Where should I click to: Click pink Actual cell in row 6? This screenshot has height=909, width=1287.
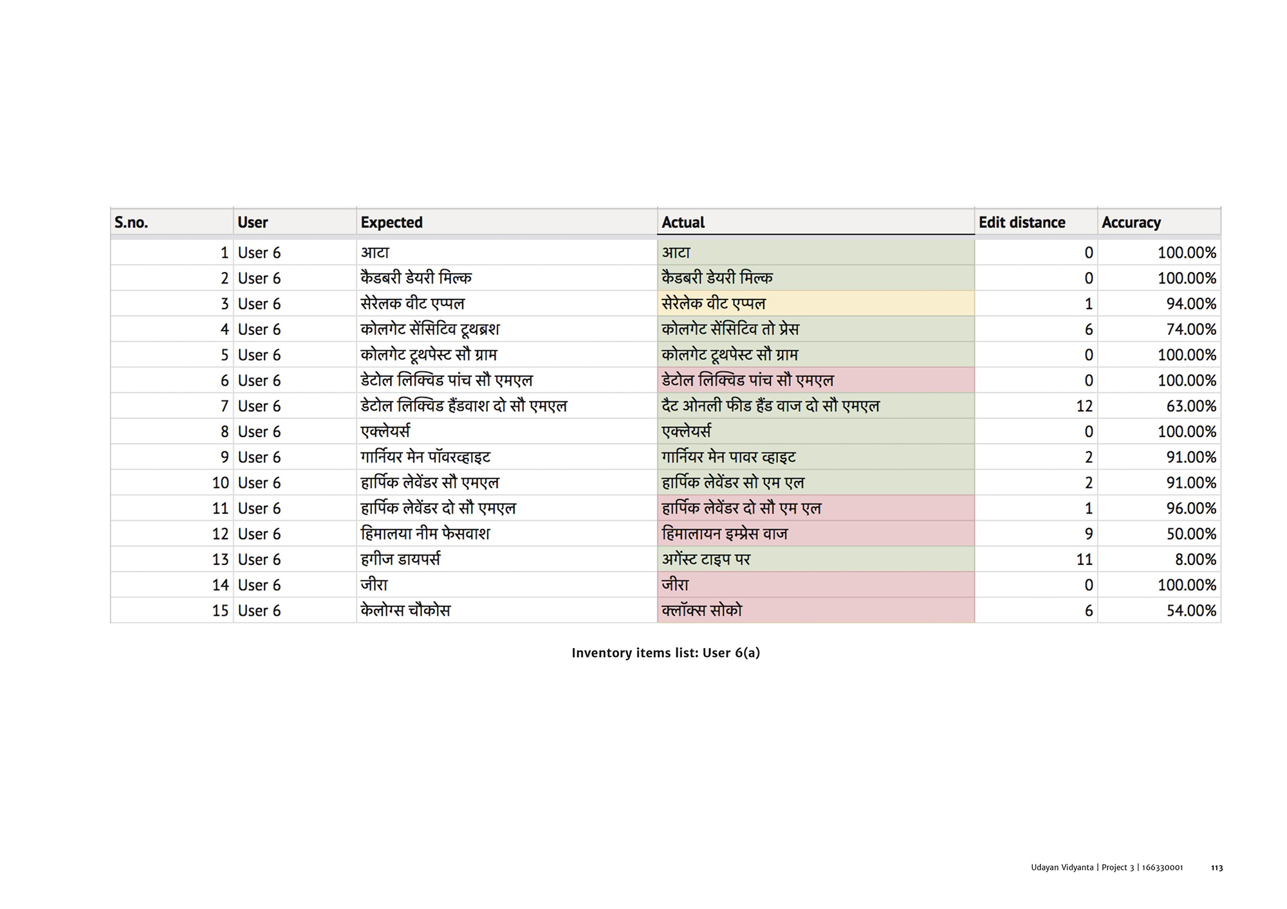click(815, 381)
